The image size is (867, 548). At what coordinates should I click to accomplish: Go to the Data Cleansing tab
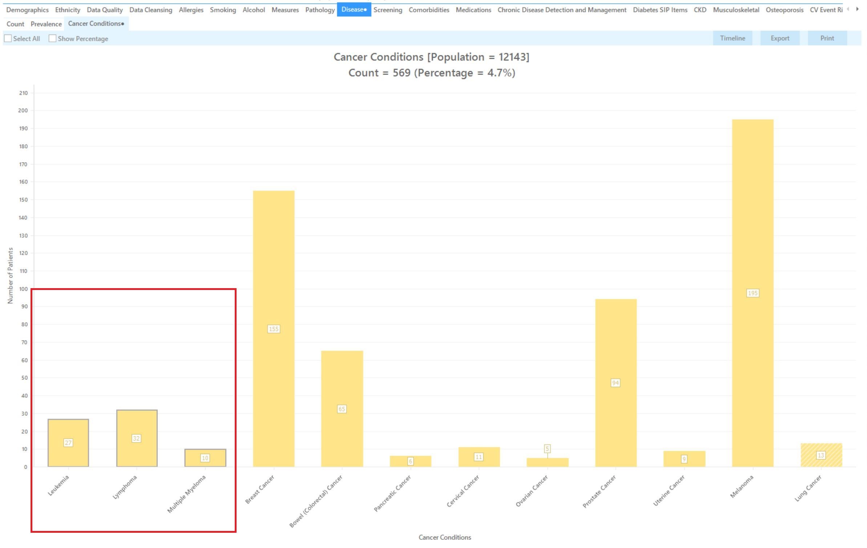coord(151,10)
